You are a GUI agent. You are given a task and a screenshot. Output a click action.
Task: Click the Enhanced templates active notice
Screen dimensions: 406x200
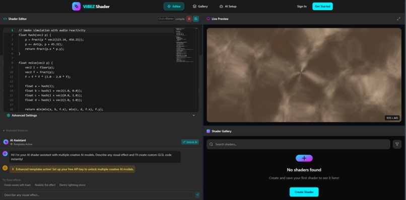coord(72,169)
